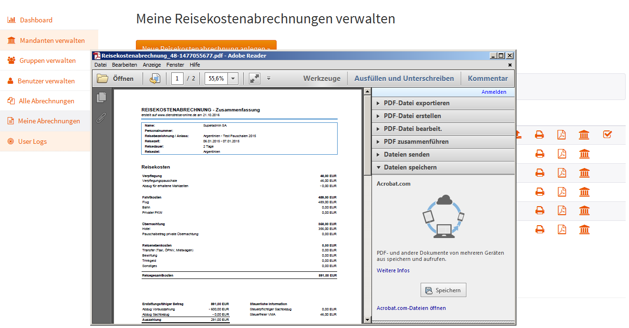Viewport: 629px width, 328px height.
Task: Open the page thumbnails panel icon
Action: (x=101, y=98)
